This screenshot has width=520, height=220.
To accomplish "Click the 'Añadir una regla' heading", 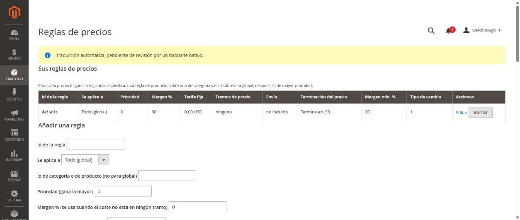I will click(x=62, y=125).
